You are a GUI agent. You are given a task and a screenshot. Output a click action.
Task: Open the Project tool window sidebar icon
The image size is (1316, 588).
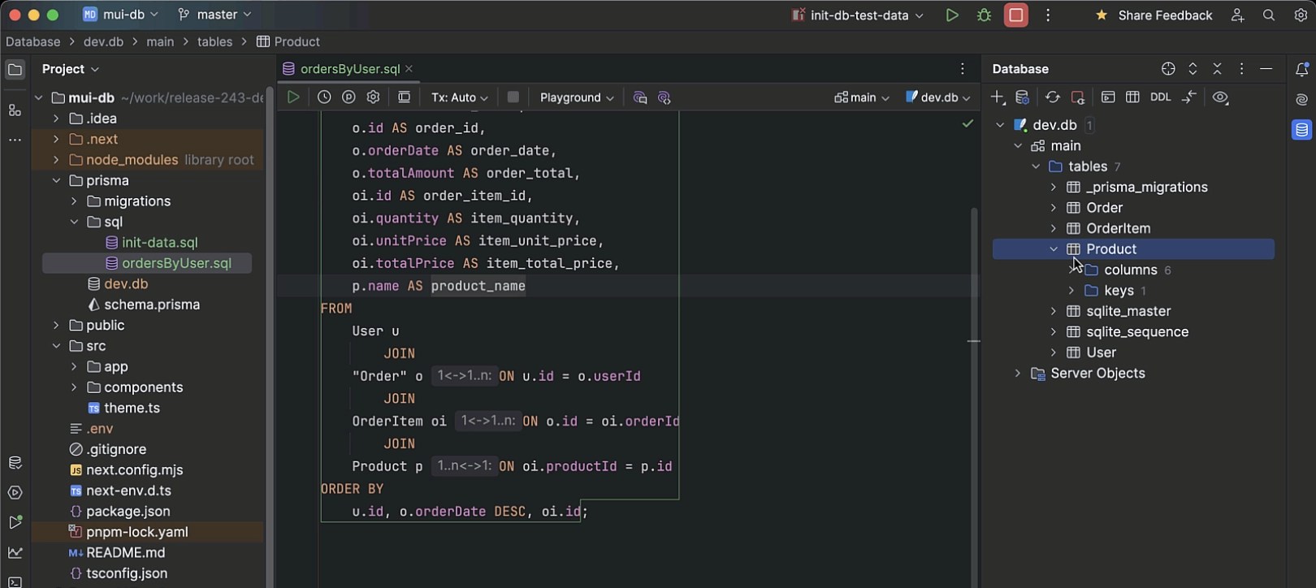pyautogui.click(x=15, y=69)
